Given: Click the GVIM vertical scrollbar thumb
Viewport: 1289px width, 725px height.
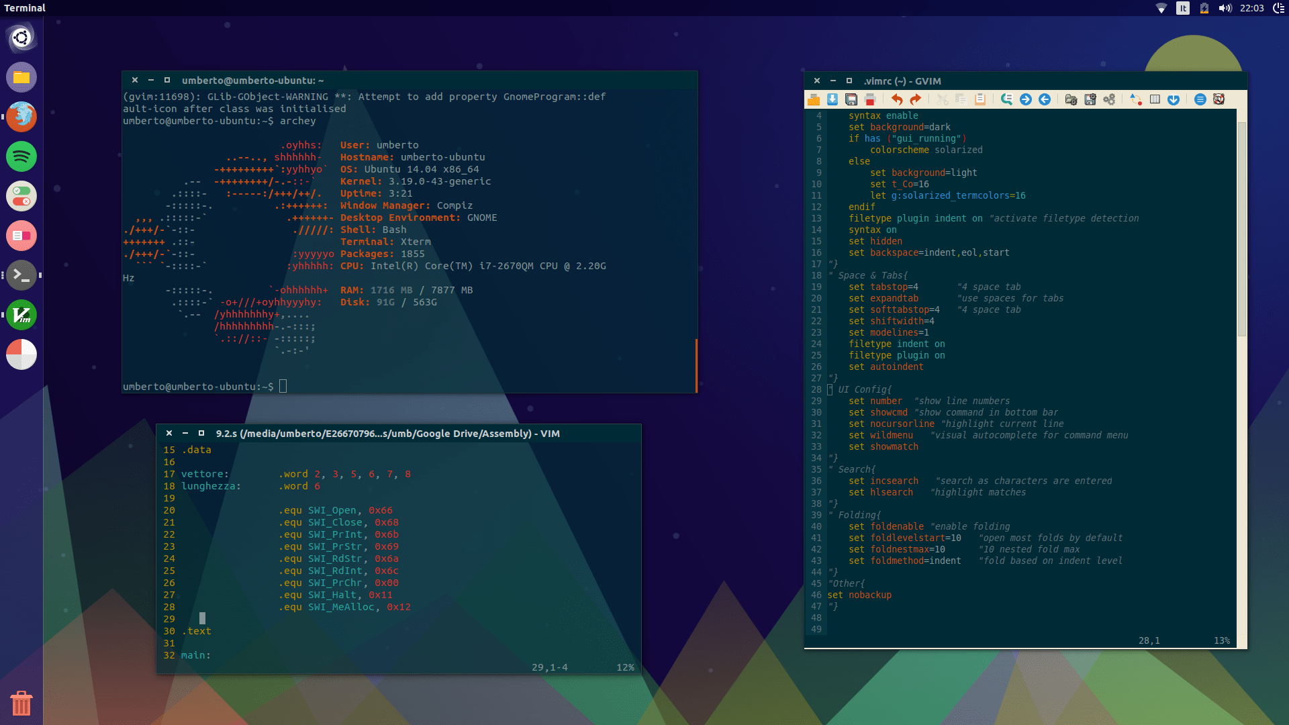Looking at the screenshot, I should tap(1242, 229).
